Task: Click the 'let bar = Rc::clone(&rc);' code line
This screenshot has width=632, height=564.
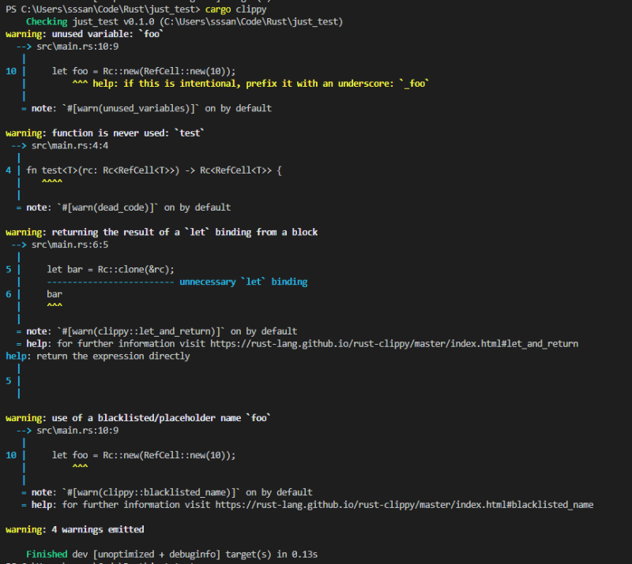Action: click(111, 269)
